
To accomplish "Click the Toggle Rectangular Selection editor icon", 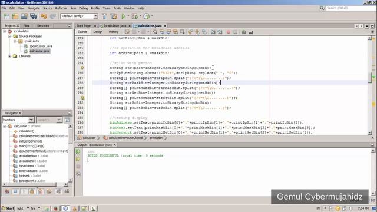I will click(x=183, y=32).
